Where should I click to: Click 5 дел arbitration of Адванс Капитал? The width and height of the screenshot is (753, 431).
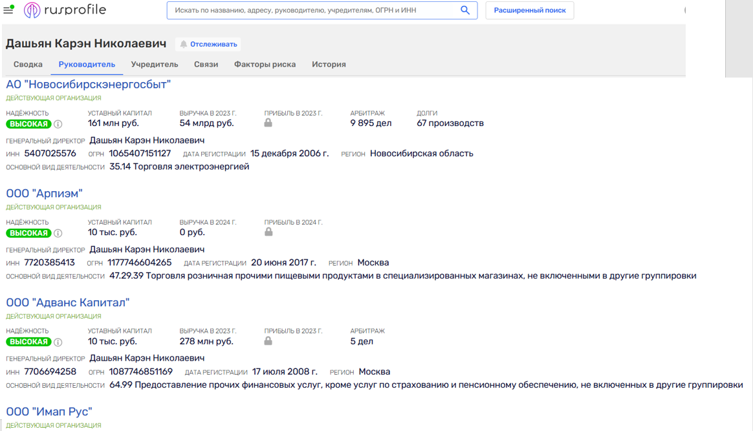click(x=362, y=341)
